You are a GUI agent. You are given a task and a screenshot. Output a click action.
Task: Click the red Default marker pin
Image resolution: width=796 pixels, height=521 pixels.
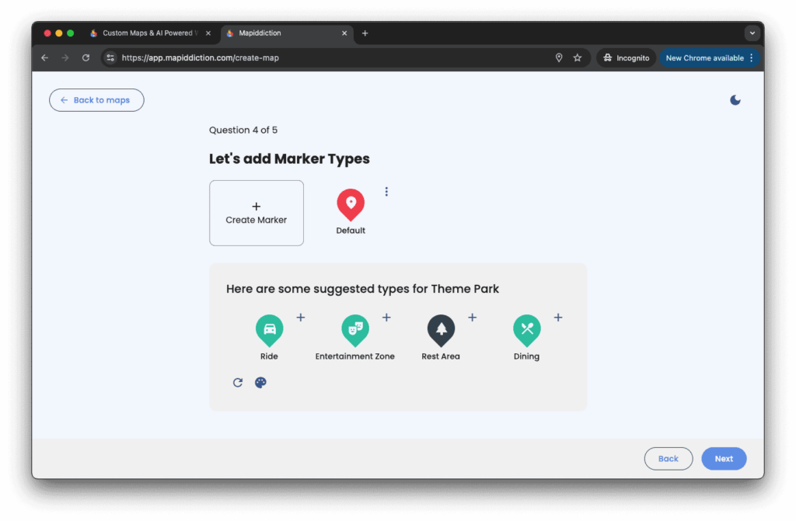tap(351, 204)
